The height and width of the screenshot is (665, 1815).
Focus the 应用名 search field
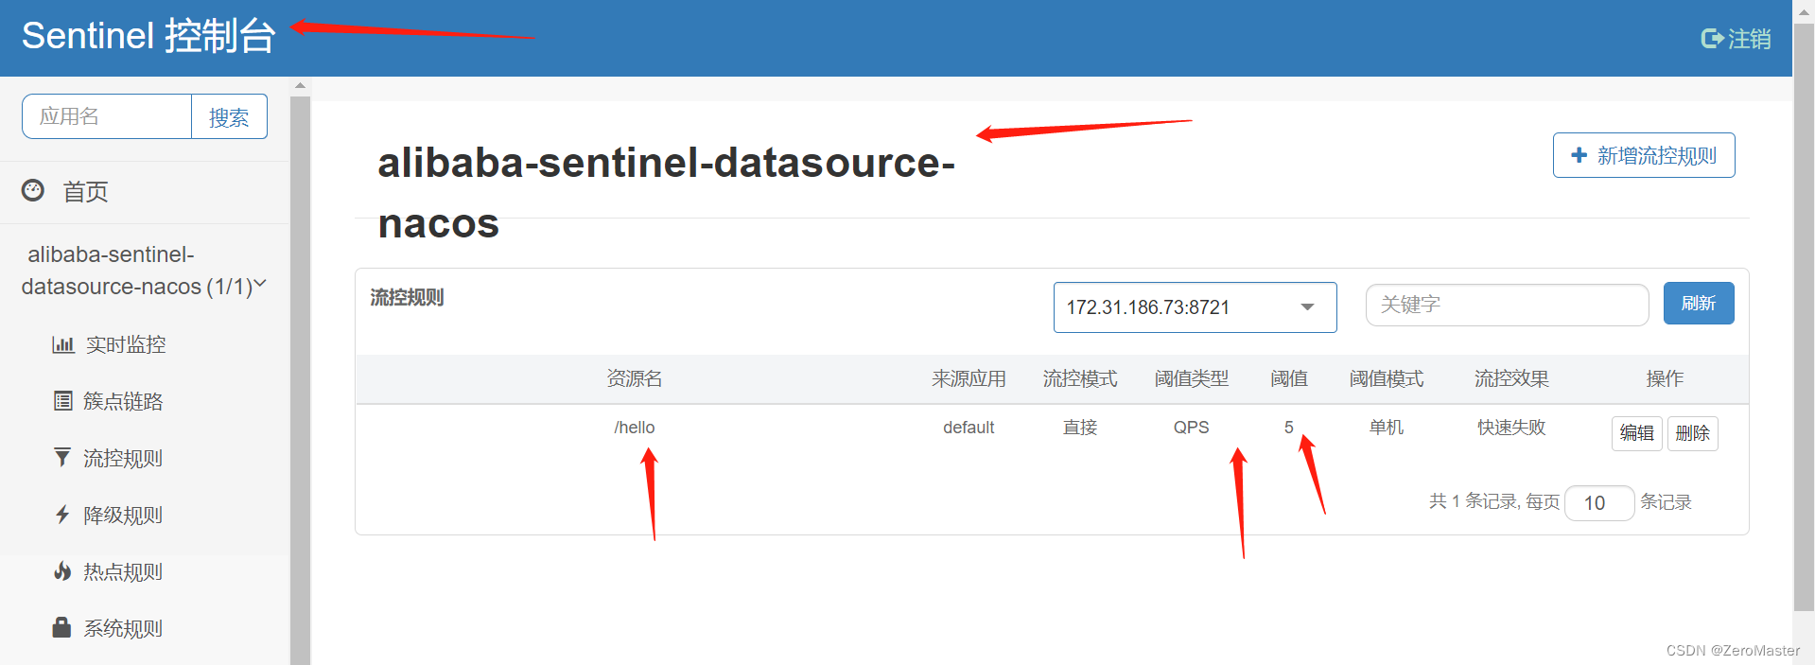[x=107, y=116]
